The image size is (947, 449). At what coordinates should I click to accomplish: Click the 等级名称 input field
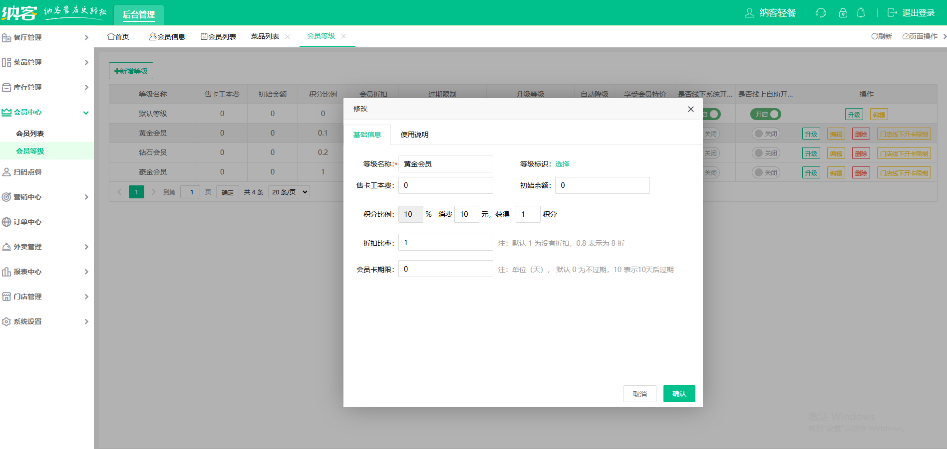click(x=445, y=164)
